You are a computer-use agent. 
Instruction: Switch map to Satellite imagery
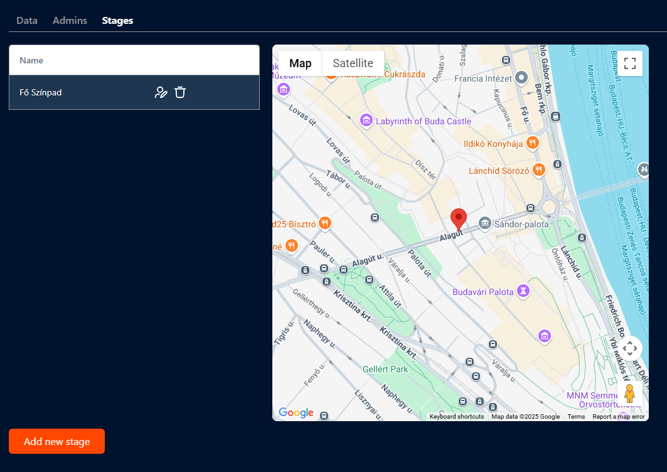(353, 63)
